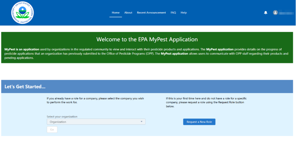Screen dimensions: 296x141
Task: Click the 'MyPest is an application' description text
Action: (146, 53)
